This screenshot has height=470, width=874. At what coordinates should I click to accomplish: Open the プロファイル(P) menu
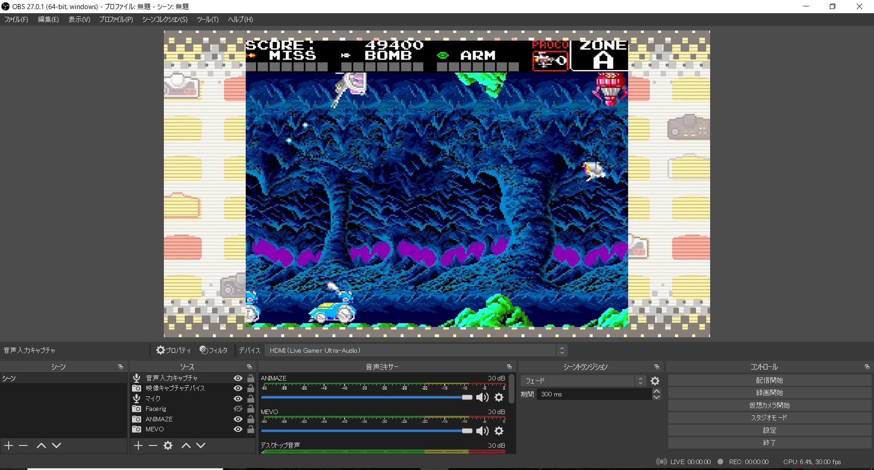tap(116, 20)
